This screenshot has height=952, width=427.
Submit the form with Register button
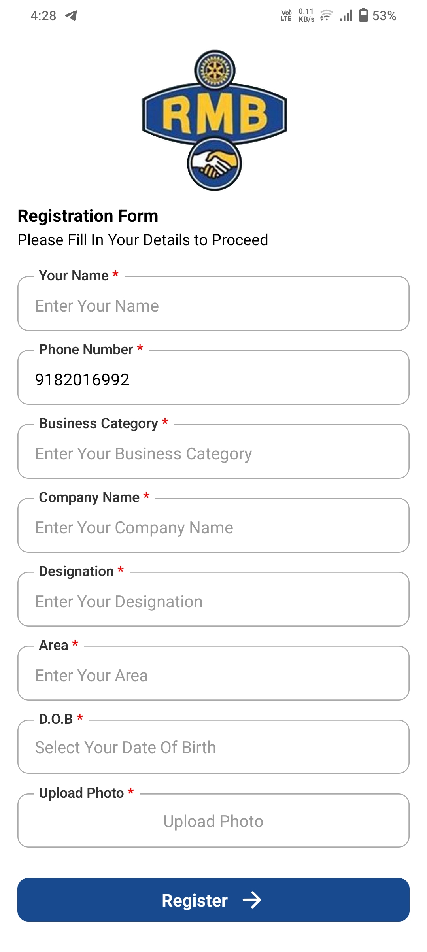[x=213, y=900]
